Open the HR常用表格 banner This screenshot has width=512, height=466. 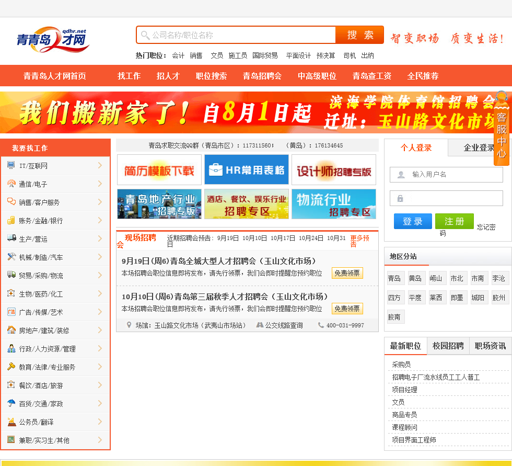(x=247, y=169)
